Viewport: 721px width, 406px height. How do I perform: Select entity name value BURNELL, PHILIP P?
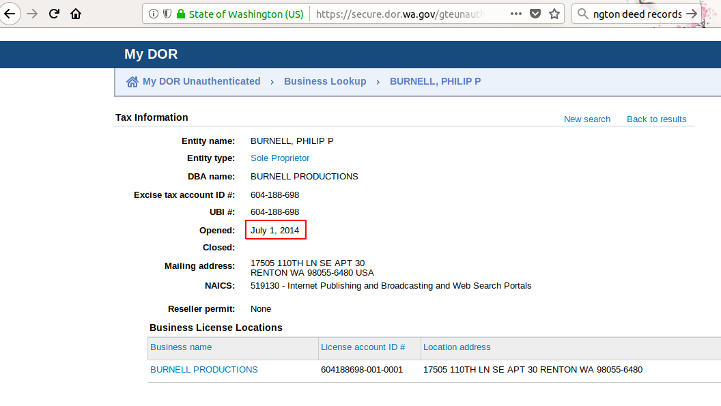tap(292, 141)
